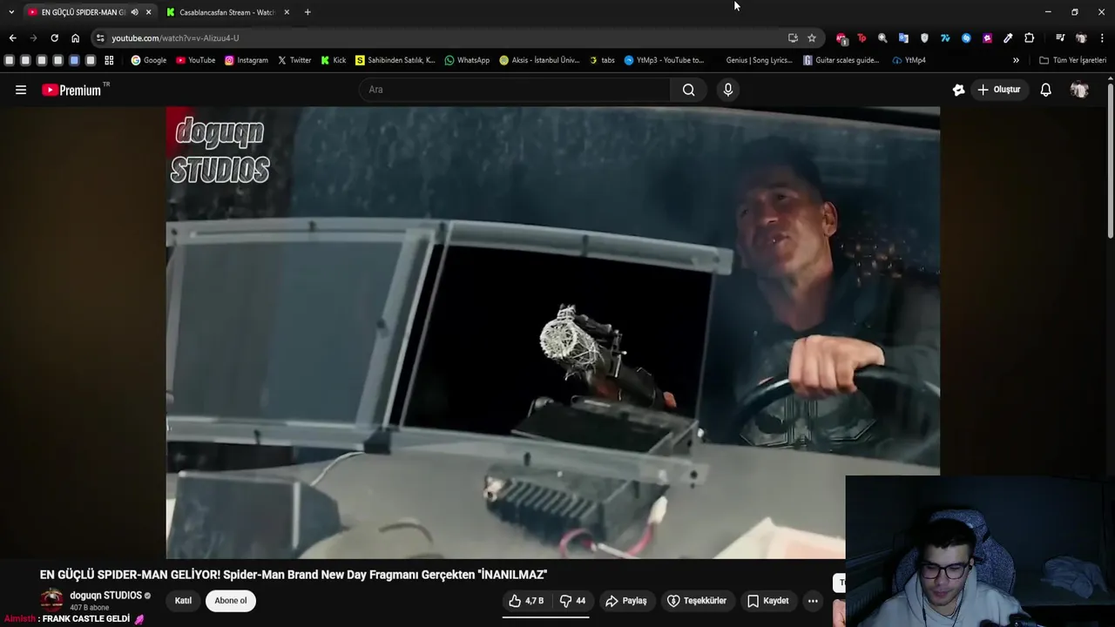Click the Oluştur create button
Image resolution: width=1115 pixels, height=627 pixels.
998,90
